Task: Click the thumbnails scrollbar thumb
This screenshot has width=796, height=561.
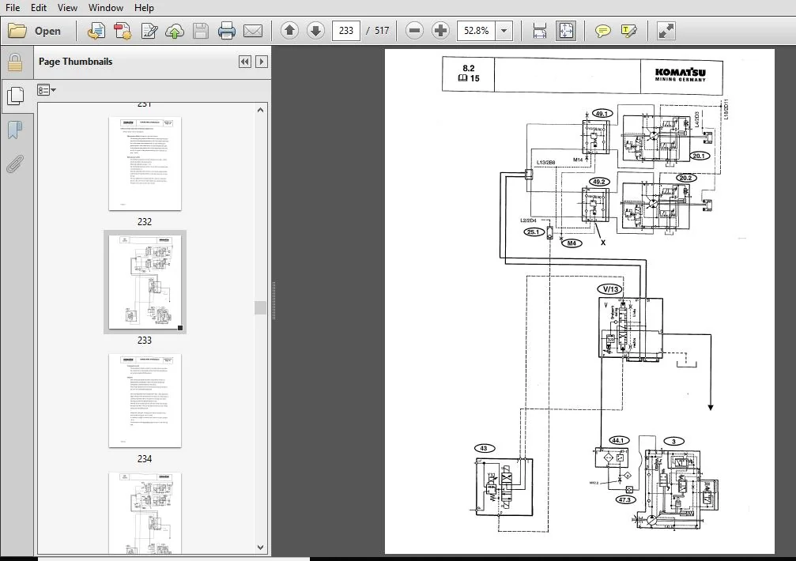Action: click(260, 307)
